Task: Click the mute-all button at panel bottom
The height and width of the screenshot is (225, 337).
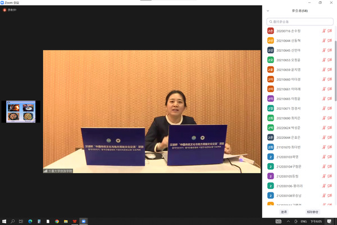Action: [312, 212]
